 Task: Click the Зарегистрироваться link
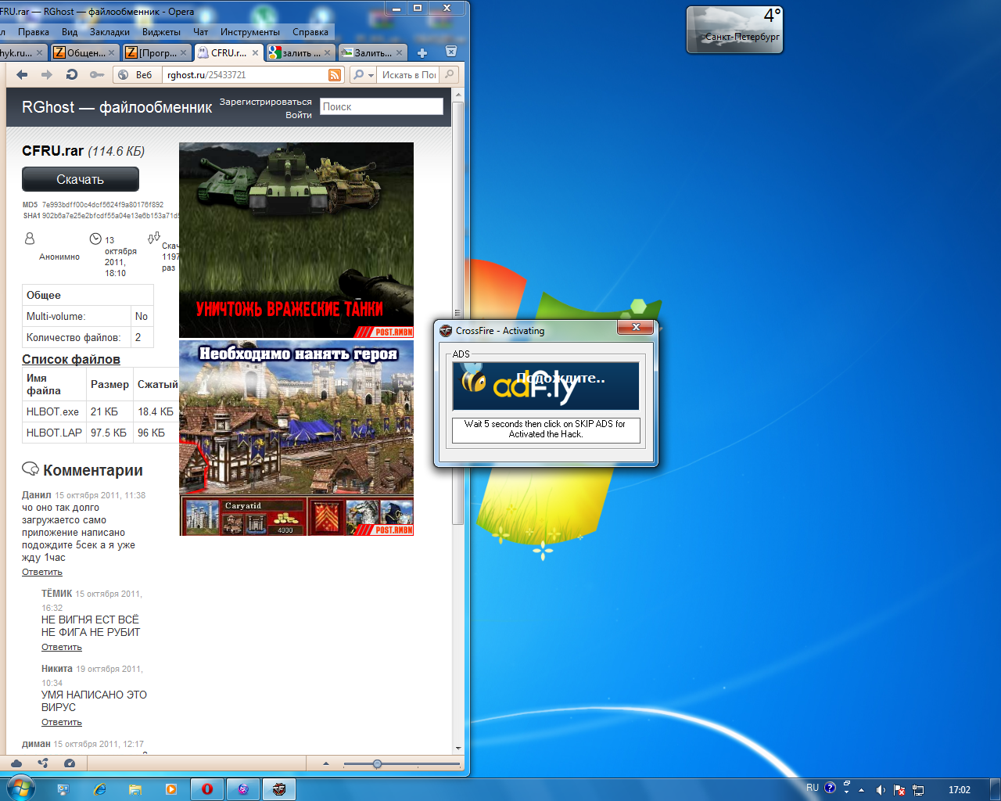265,102
